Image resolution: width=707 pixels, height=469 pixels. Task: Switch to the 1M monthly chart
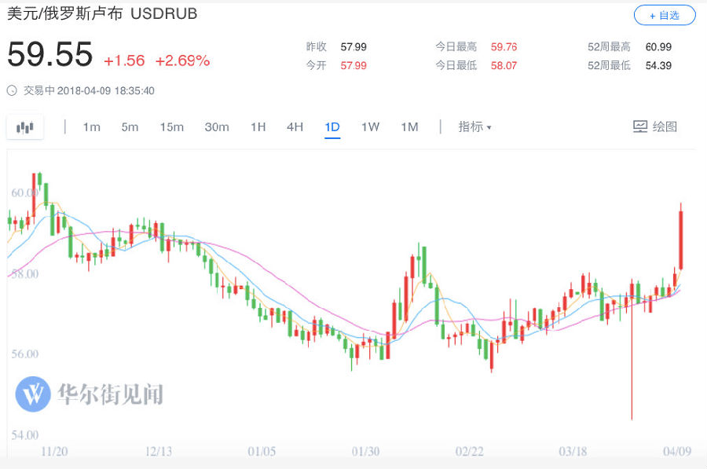[x=410, y=127]
